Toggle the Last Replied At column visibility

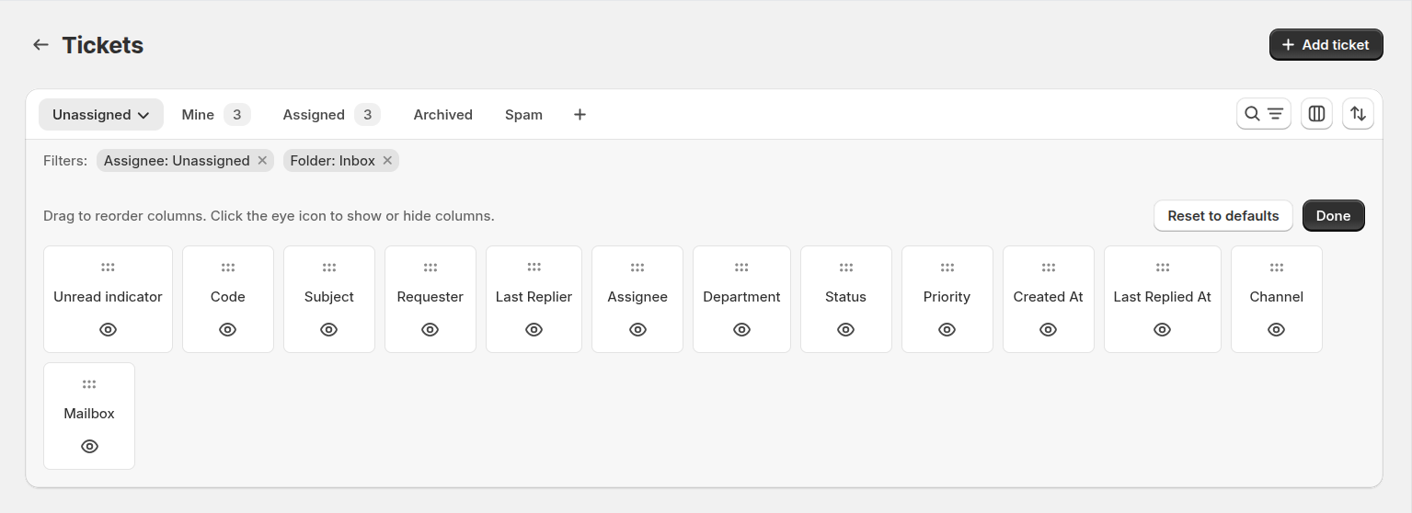1162,329
